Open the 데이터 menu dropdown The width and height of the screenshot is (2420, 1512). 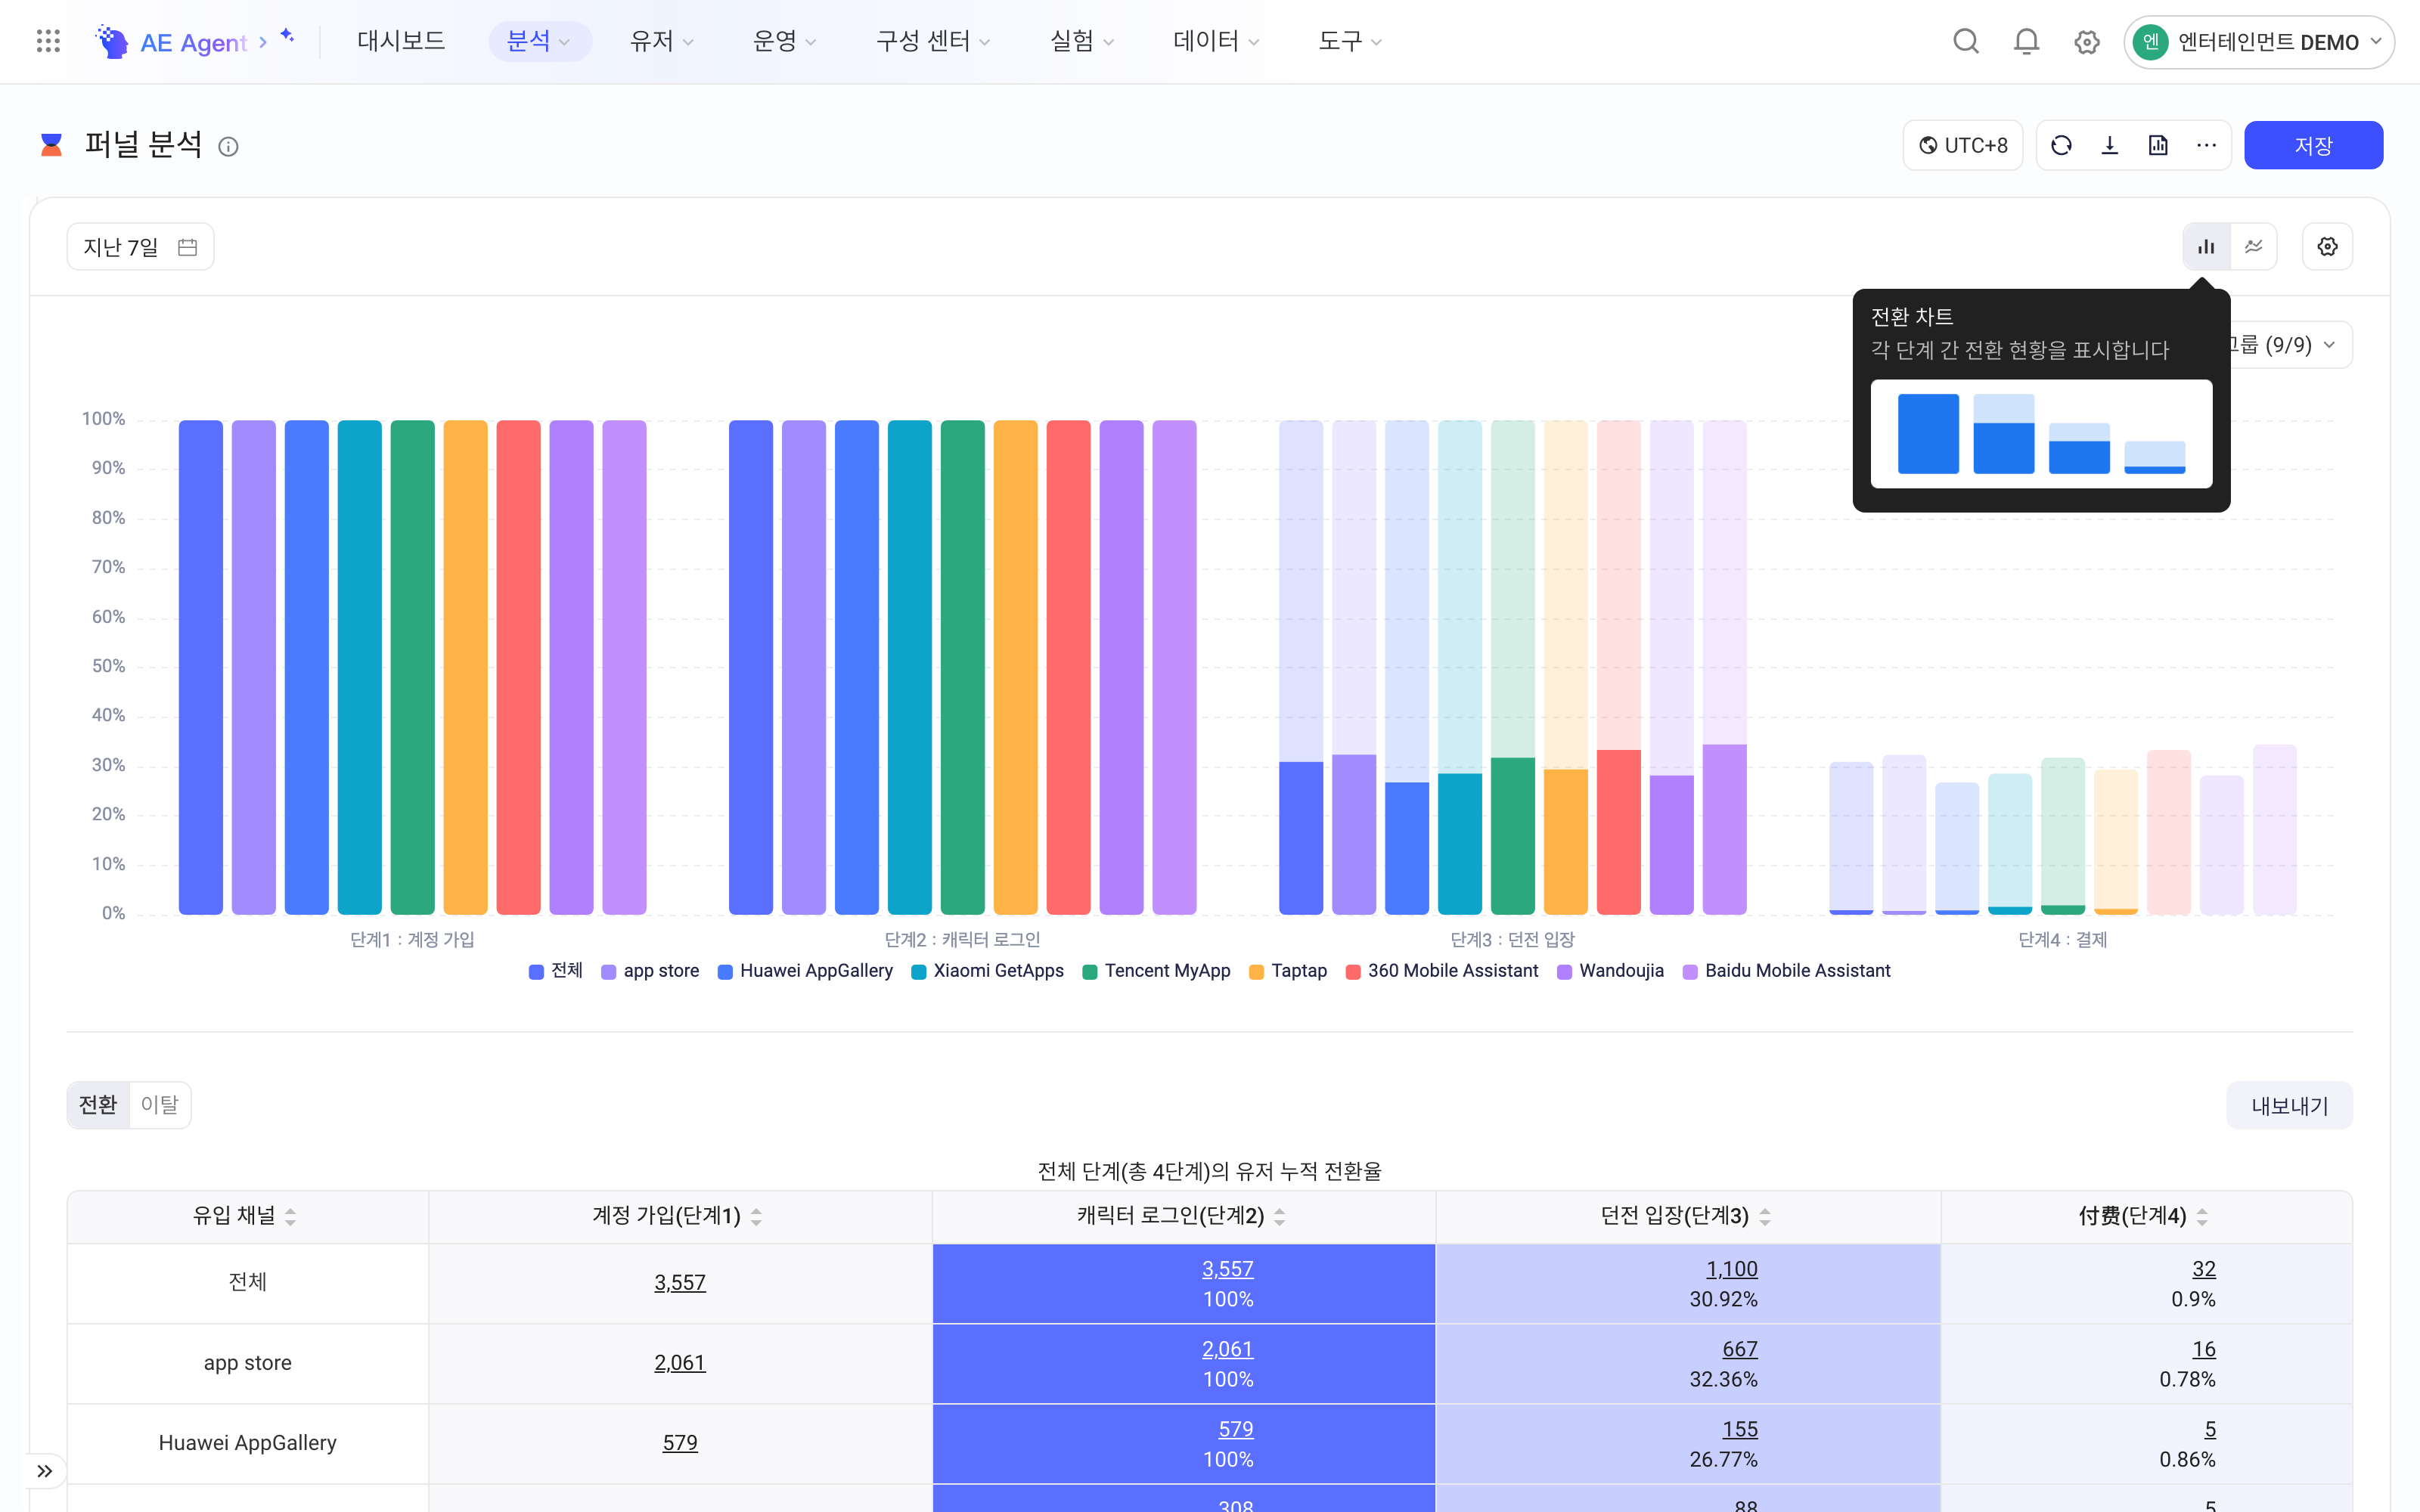(x=1215, y=41)
